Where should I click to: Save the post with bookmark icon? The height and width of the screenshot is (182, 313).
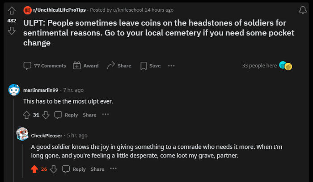pyautogui.click(x=150, y=66)
